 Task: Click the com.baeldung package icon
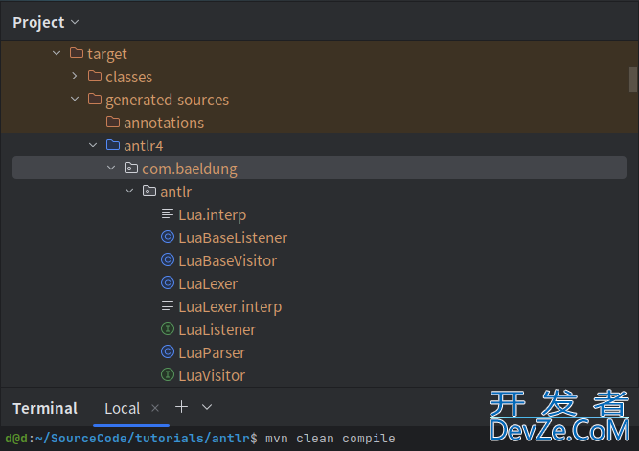pyautogui.click(x=131, y=168)
